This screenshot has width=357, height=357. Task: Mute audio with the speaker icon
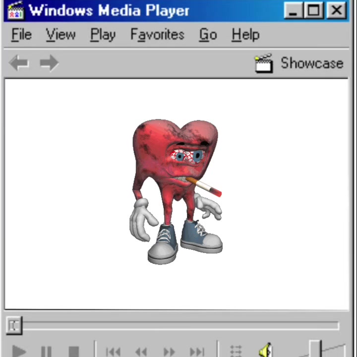pyautogui.click(x=265, y=350)
